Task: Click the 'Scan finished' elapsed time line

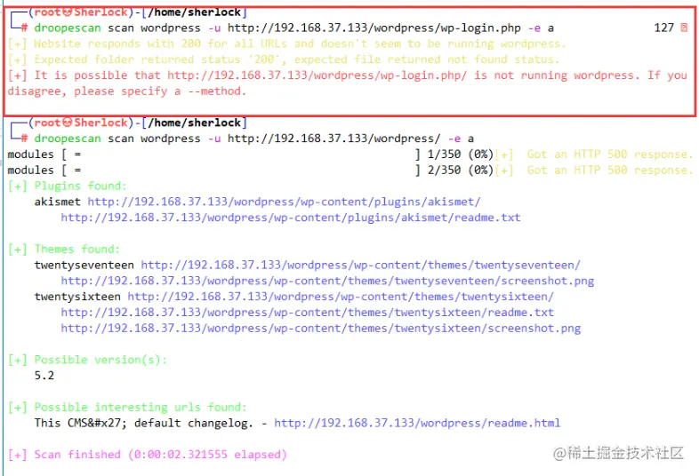Action: tap(147, 455)
